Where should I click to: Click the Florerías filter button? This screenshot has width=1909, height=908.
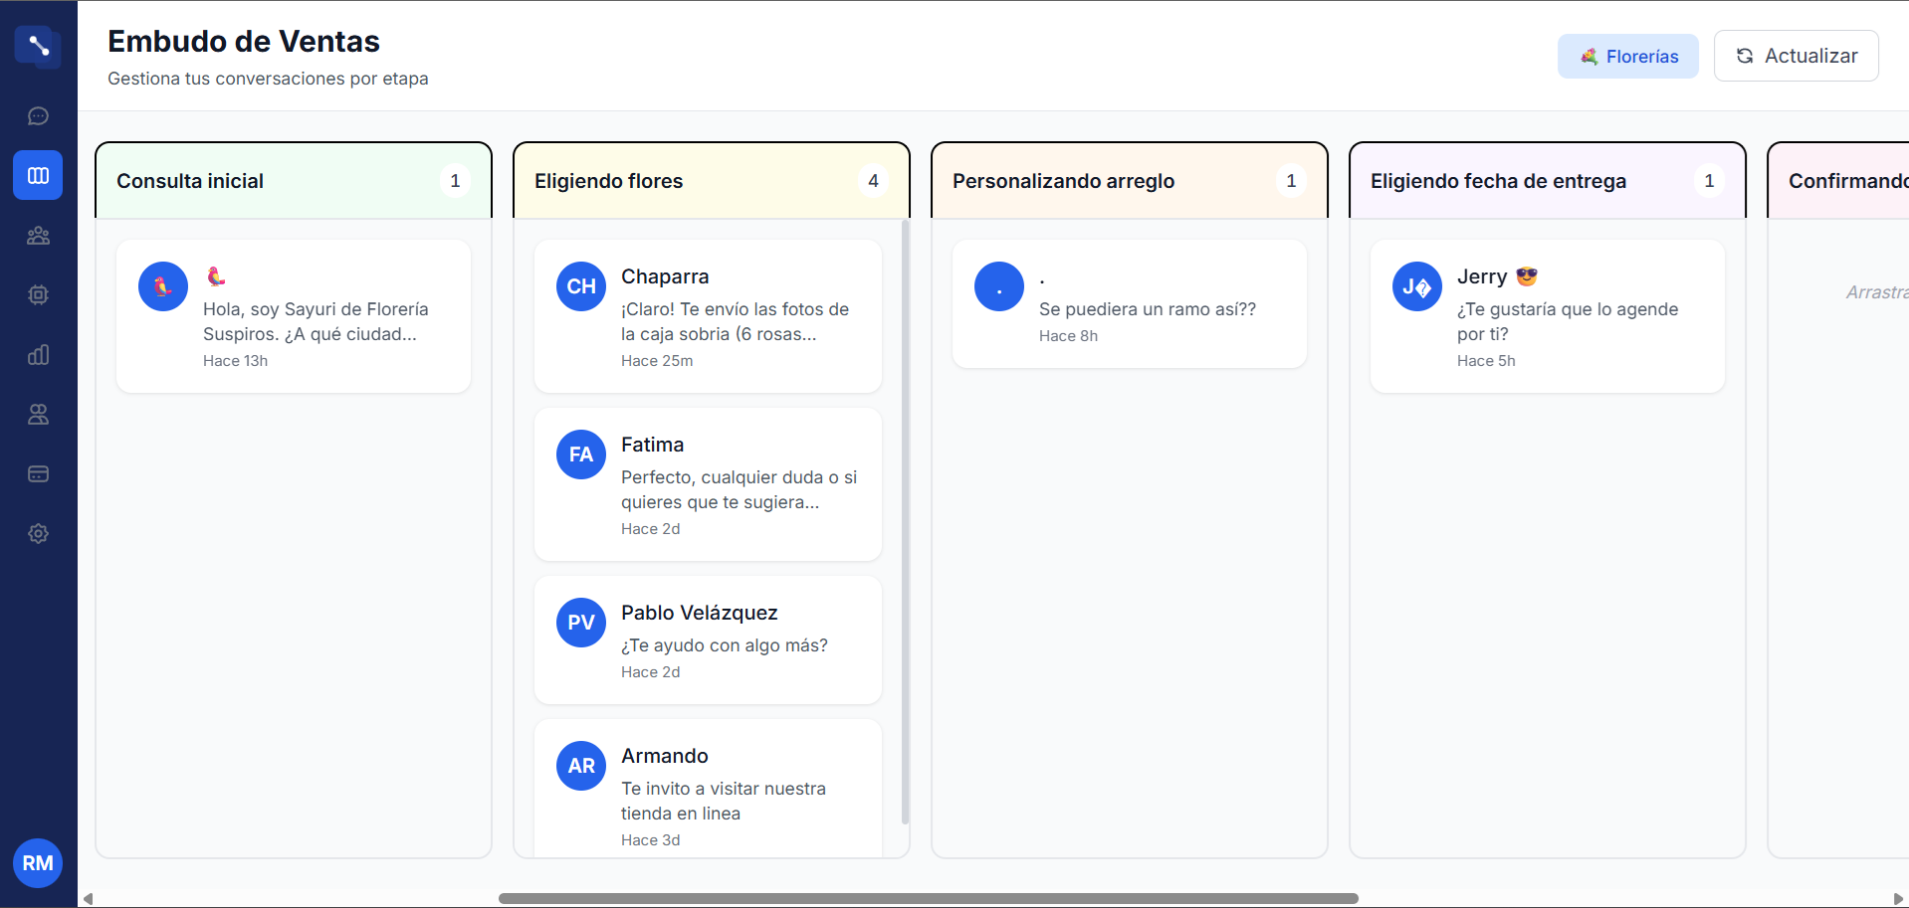pos(1627,57)
